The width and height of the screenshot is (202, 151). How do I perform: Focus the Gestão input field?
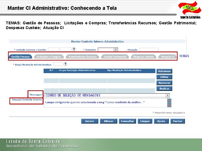click(x=65, y=49)
